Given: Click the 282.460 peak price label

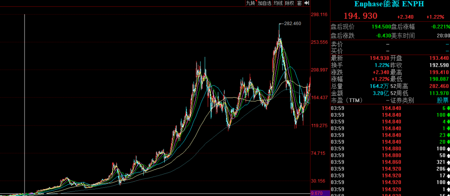Looking at the screenshot, I should (x=292, y=24).
